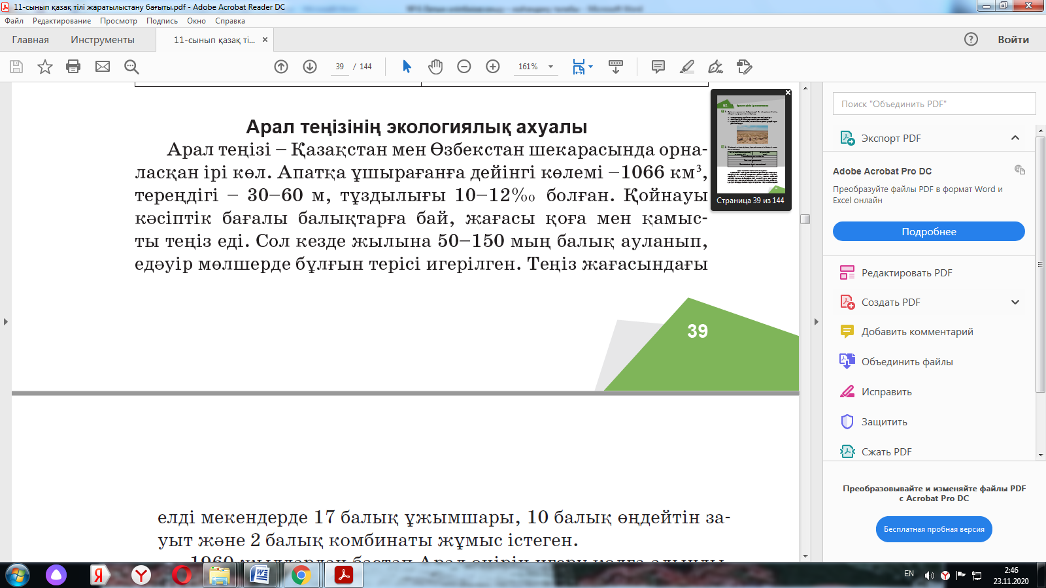
Task: Click the page number input field
Action: point(339,67)
